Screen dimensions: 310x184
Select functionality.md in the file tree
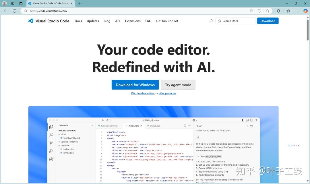(71, 138)
